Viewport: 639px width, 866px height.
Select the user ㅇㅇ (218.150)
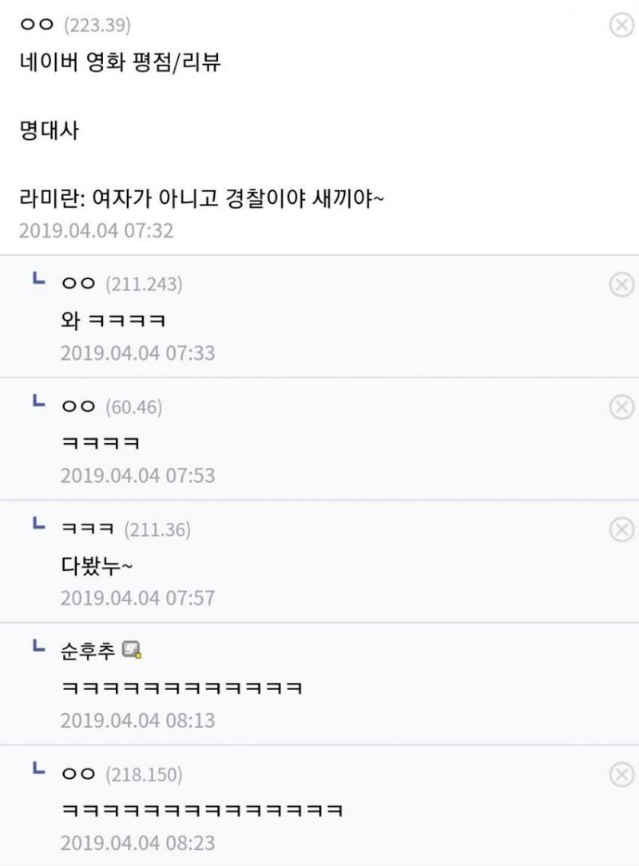77,774
